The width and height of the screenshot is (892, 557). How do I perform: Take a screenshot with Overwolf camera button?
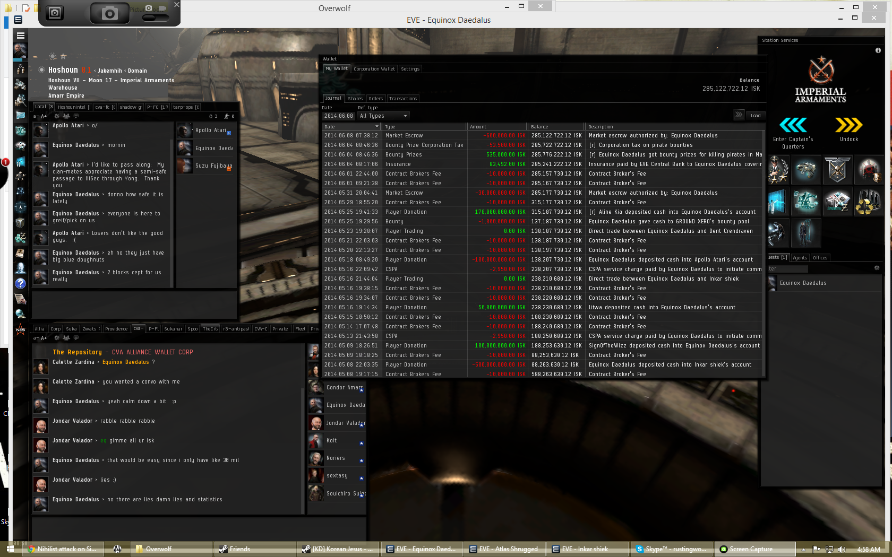pos(109,13)
